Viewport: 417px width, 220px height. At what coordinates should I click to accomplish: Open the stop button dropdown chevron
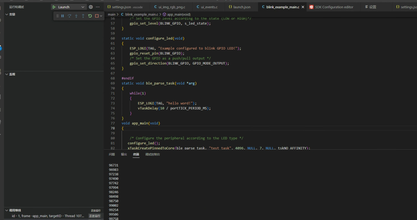point(101,16)
